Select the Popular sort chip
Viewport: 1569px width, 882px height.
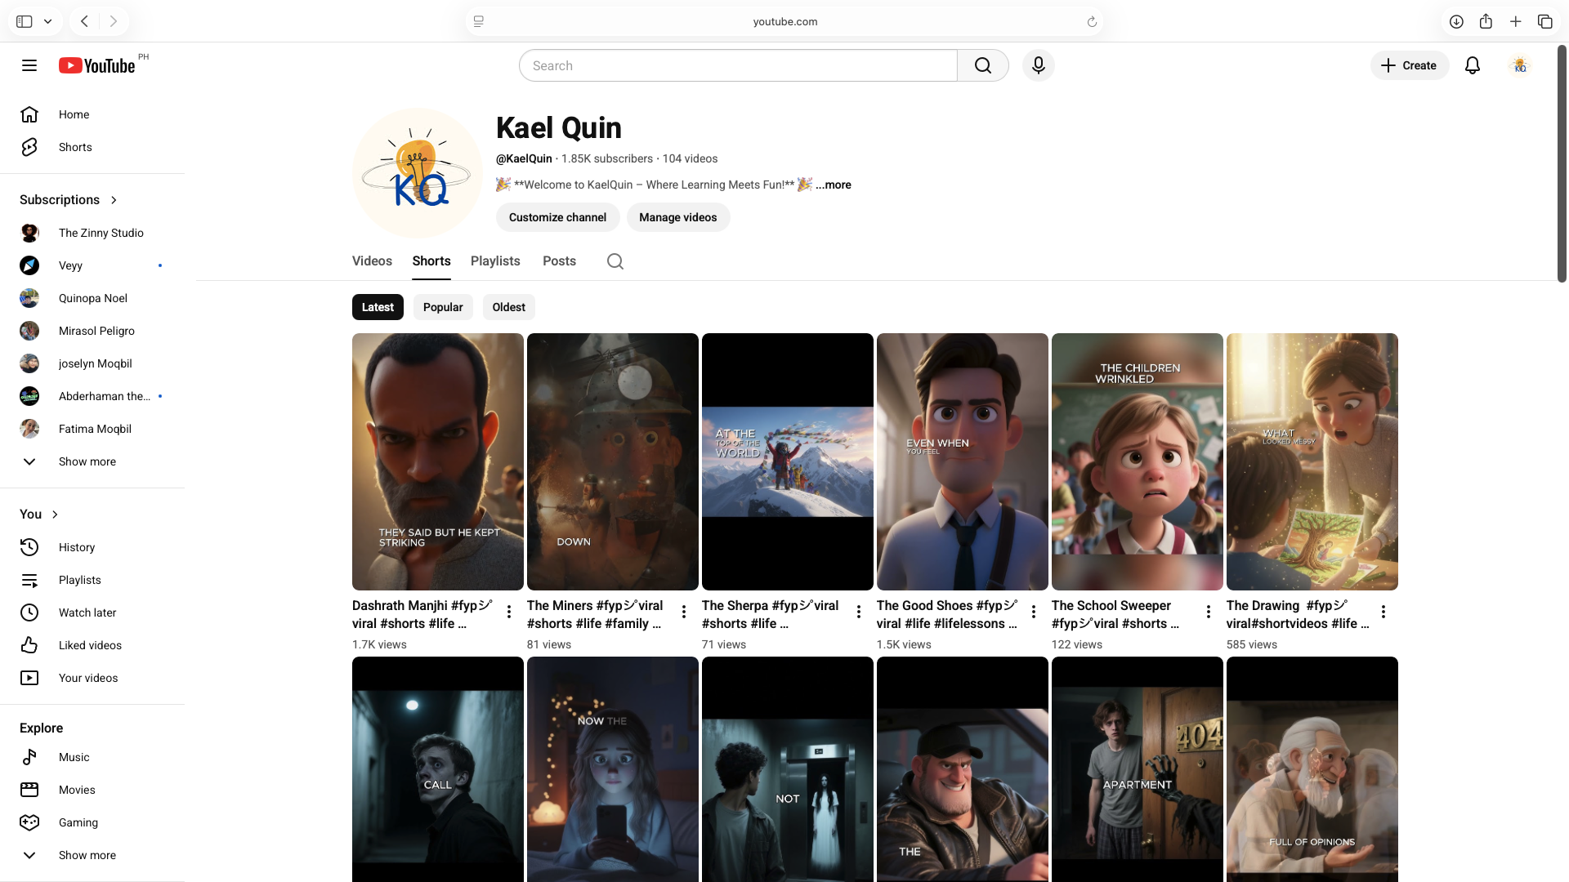pos(442,307)
